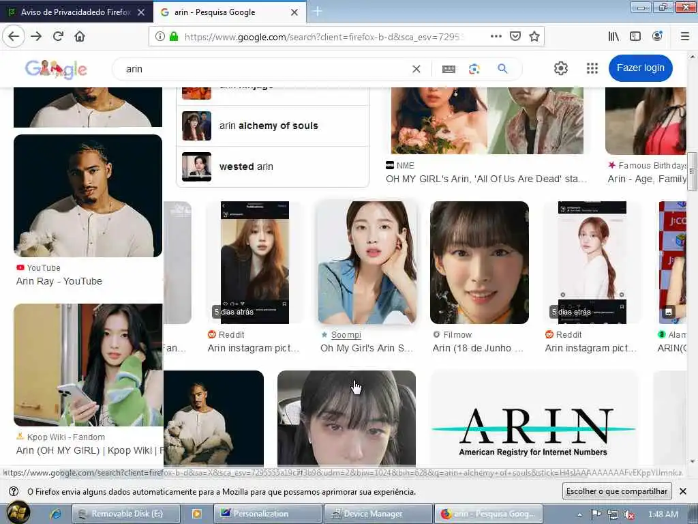This screenshot has width=698, height=524.
Task: Switch to Removable Disk (E:) window
Action: pos(126,514)
